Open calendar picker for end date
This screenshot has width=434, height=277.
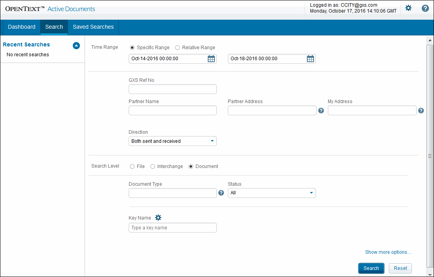[x=310, y=59]
